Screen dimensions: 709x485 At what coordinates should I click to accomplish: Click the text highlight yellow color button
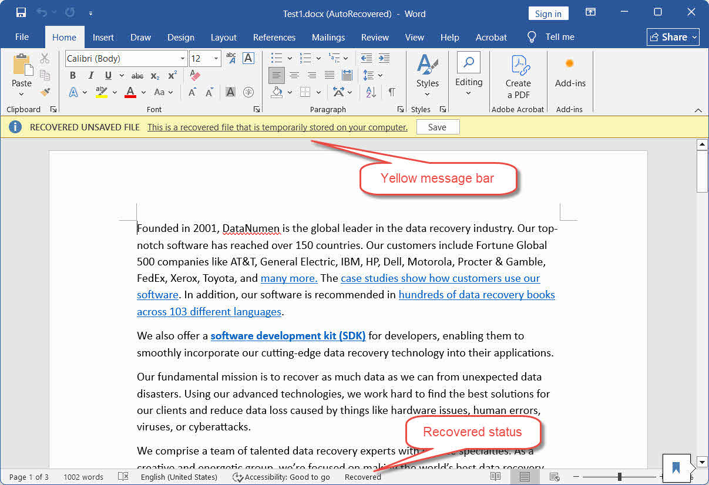pyautogui.click(x=102, y=92)
